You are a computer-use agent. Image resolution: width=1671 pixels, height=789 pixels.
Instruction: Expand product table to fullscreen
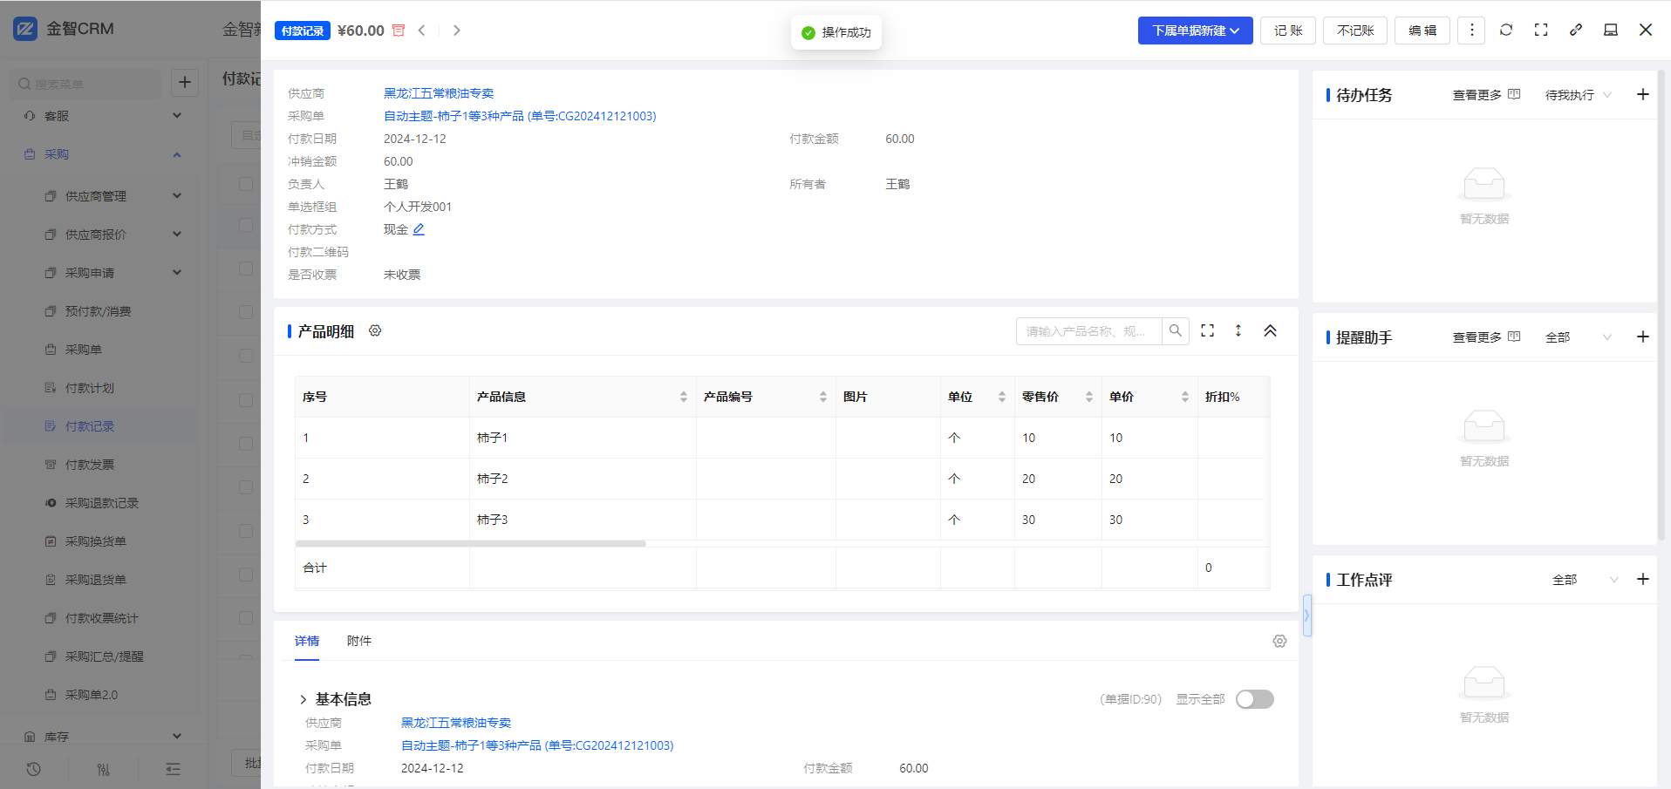pos(1207,331)
